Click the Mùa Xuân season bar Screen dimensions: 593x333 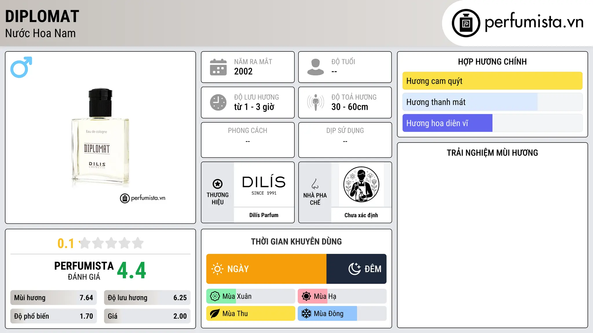251,296
